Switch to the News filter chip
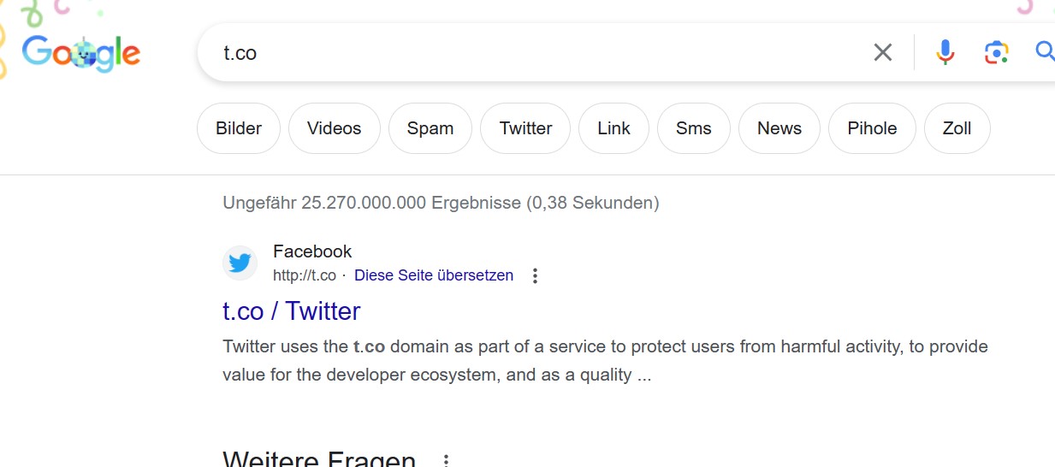Screen dimensions: 1055x467 coord(779,128)
